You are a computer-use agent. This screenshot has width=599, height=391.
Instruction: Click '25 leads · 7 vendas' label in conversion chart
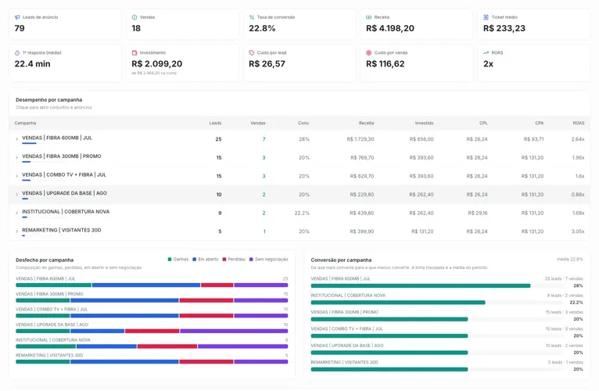564,278
